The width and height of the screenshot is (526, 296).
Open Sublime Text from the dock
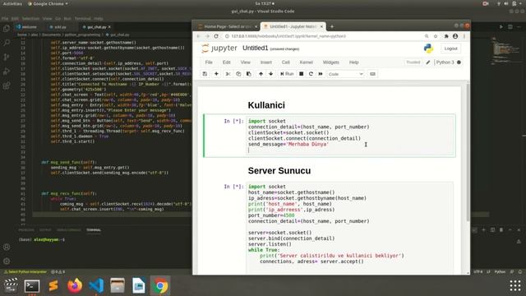point(53,286)
